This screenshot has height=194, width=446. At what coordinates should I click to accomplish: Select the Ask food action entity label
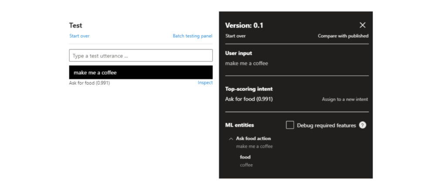[253, 138]
